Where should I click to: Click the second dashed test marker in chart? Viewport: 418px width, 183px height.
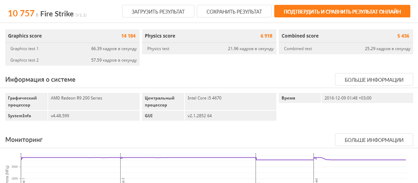(120, 167)
